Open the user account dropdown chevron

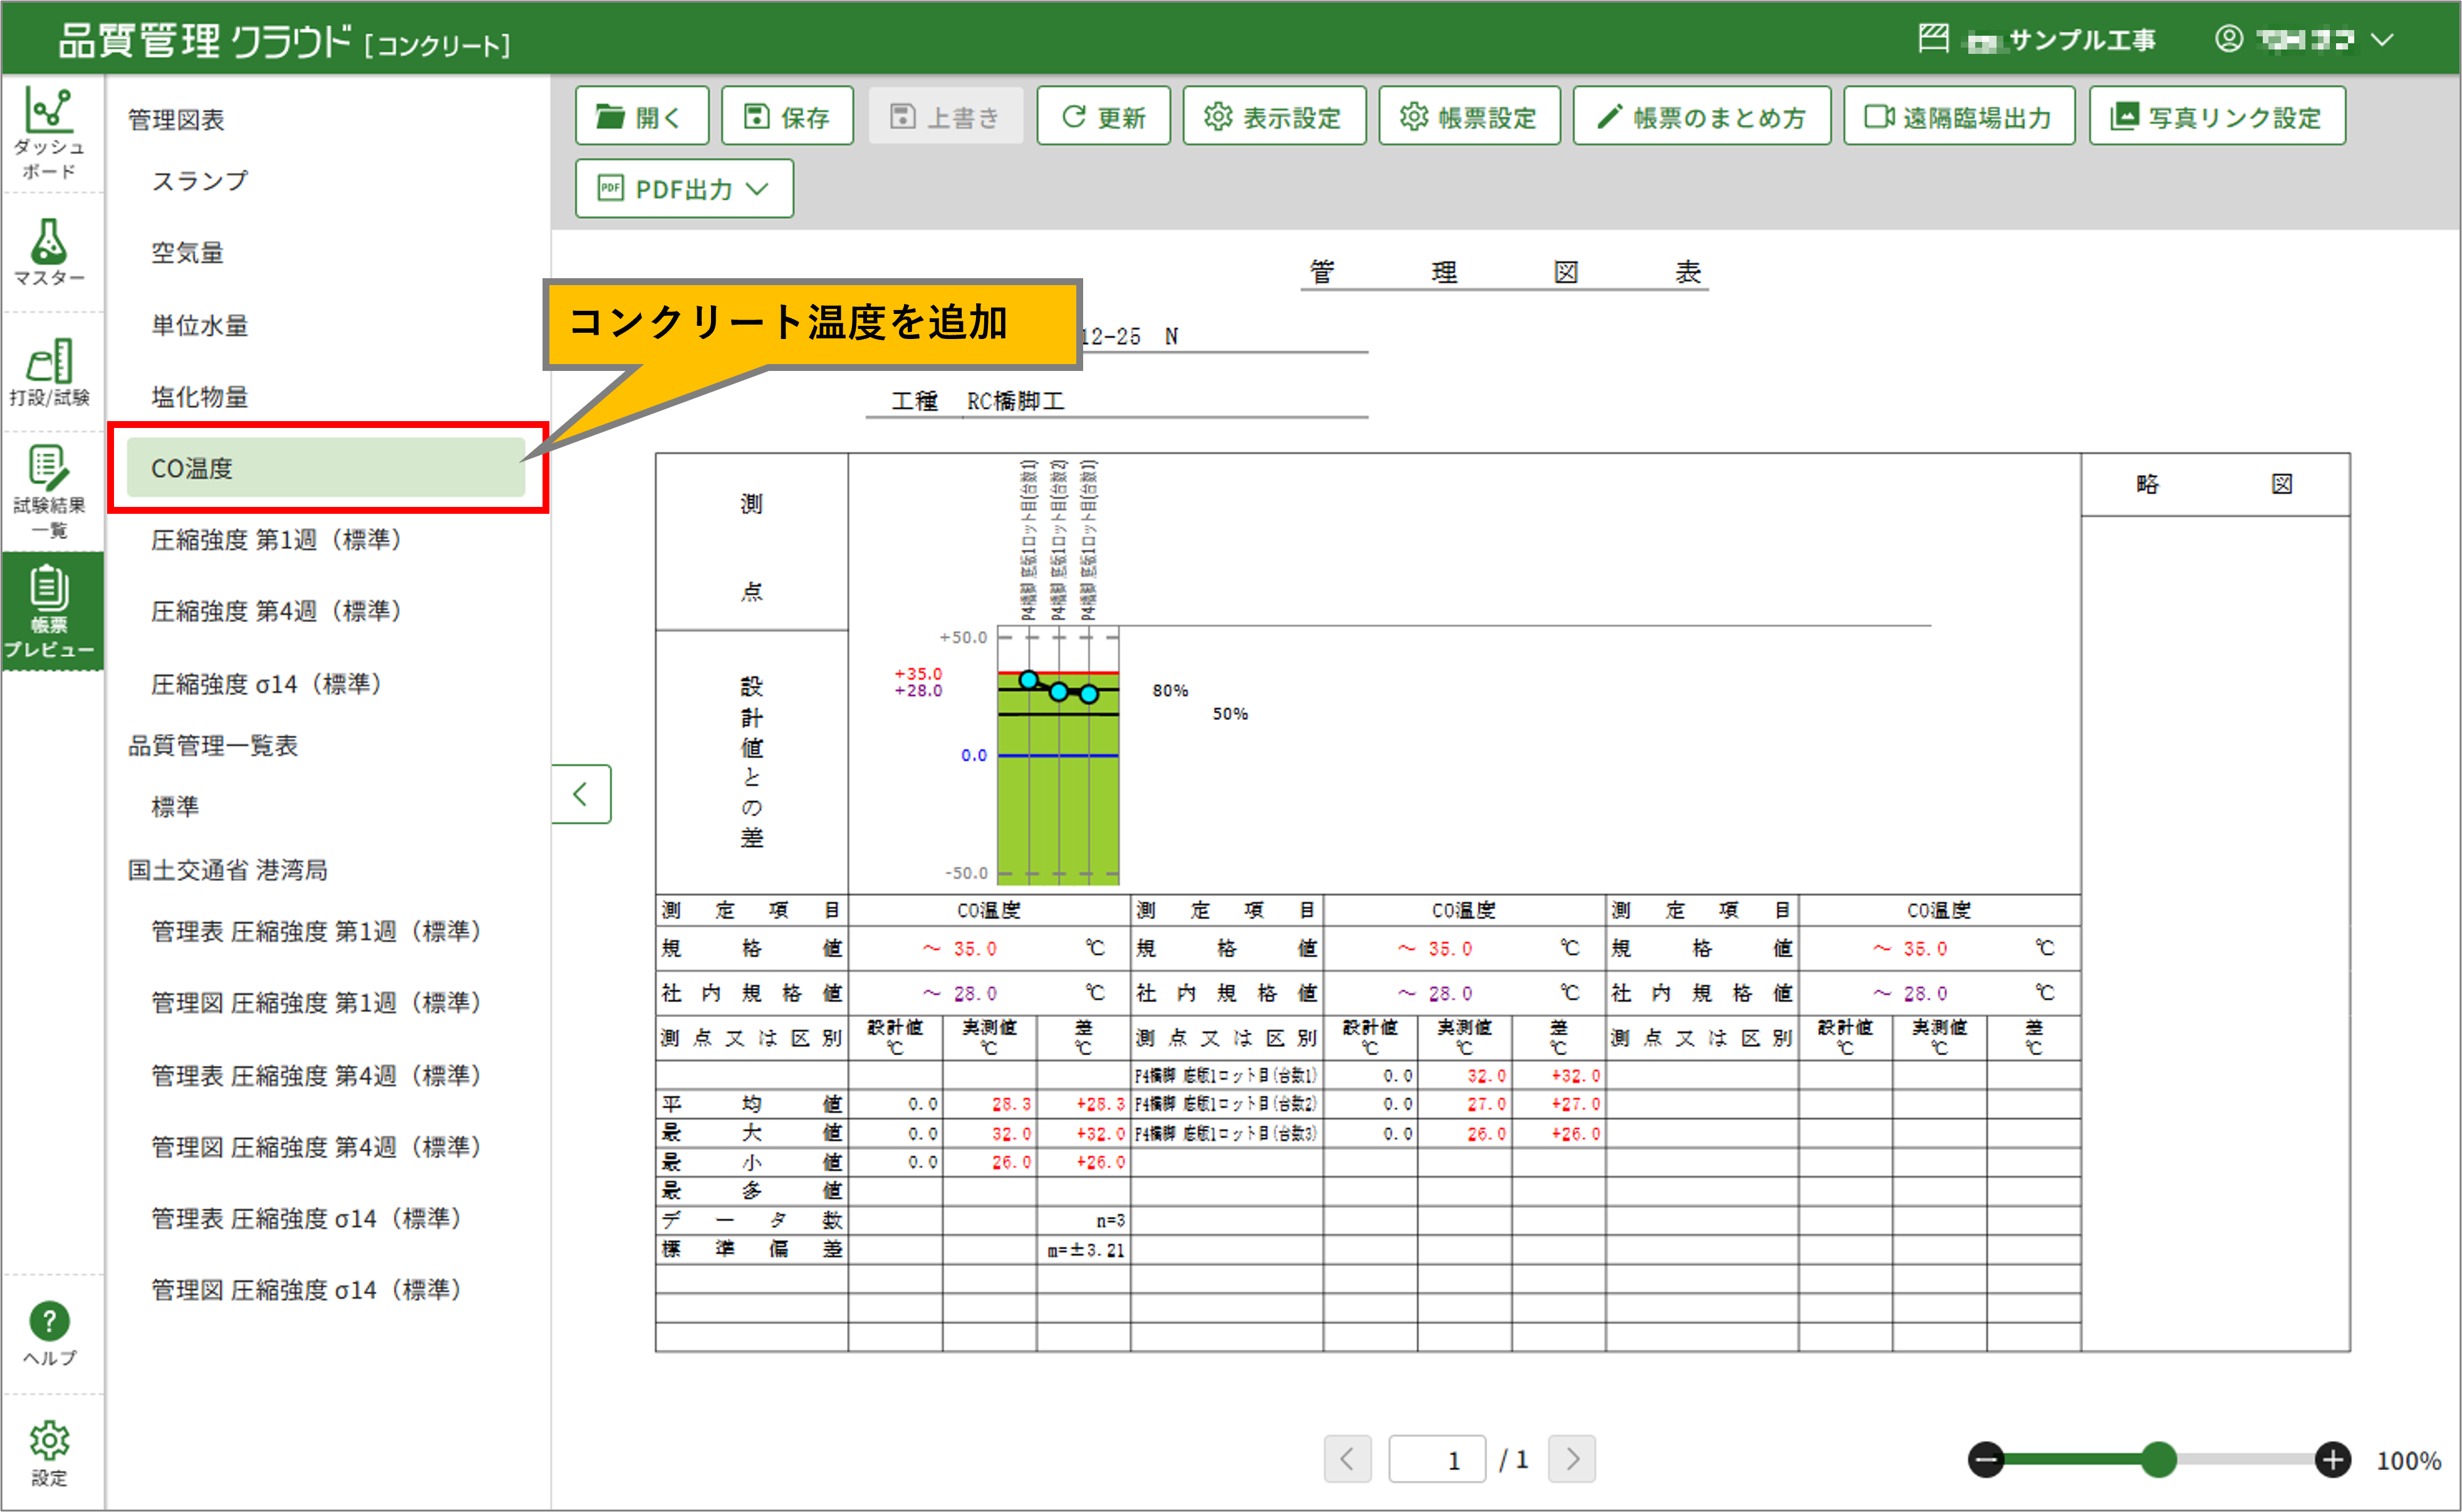2383,40
